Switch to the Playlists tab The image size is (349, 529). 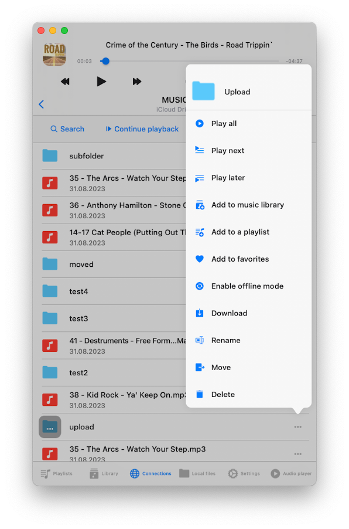pos(57,474)
